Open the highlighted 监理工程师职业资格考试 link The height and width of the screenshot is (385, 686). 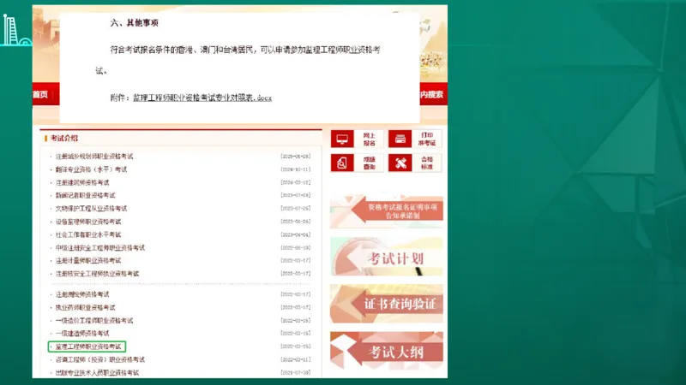pyautogui.click(x=88, y=346)
